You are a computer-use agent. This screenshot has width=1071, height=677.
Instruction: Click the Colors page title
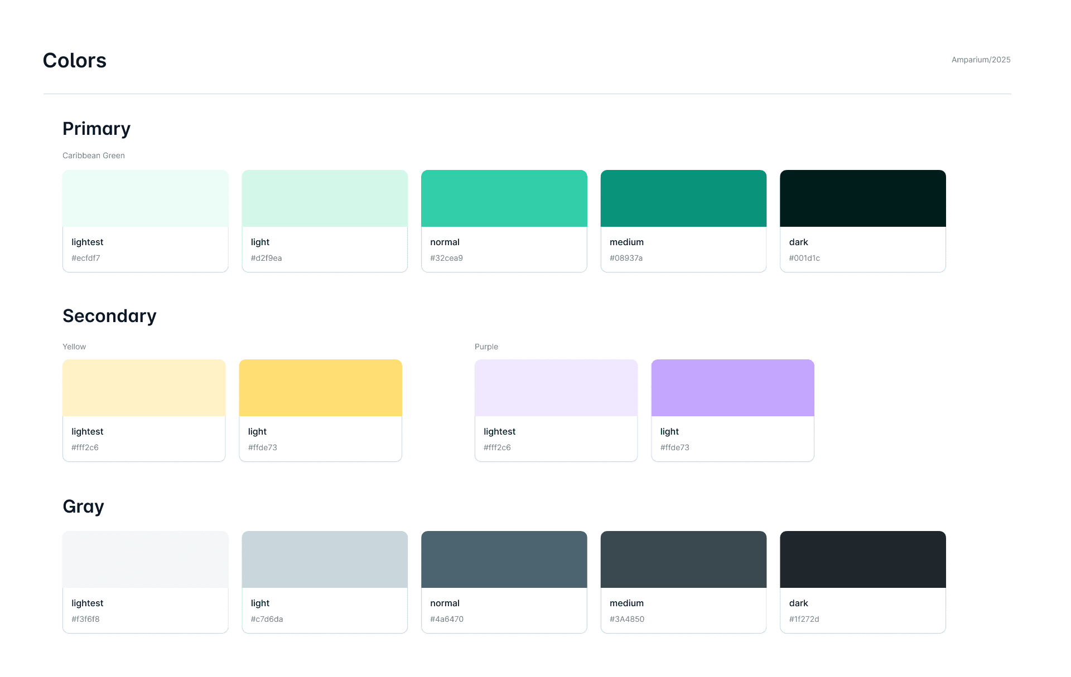pos(74,61)
